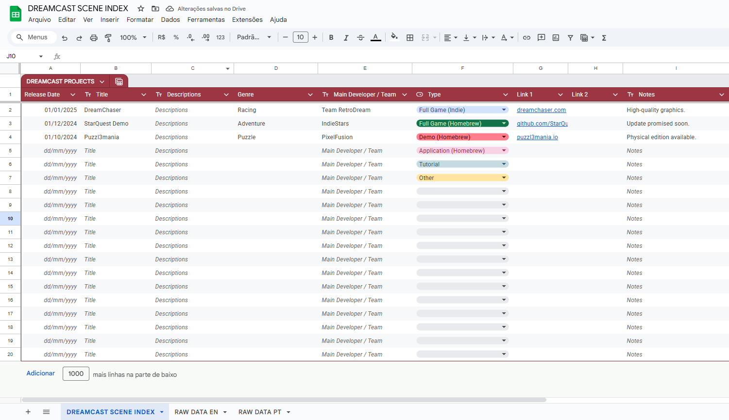Screen dimensions: 729x420
Task: Decrease decimal places
Action: click(191, 37)
